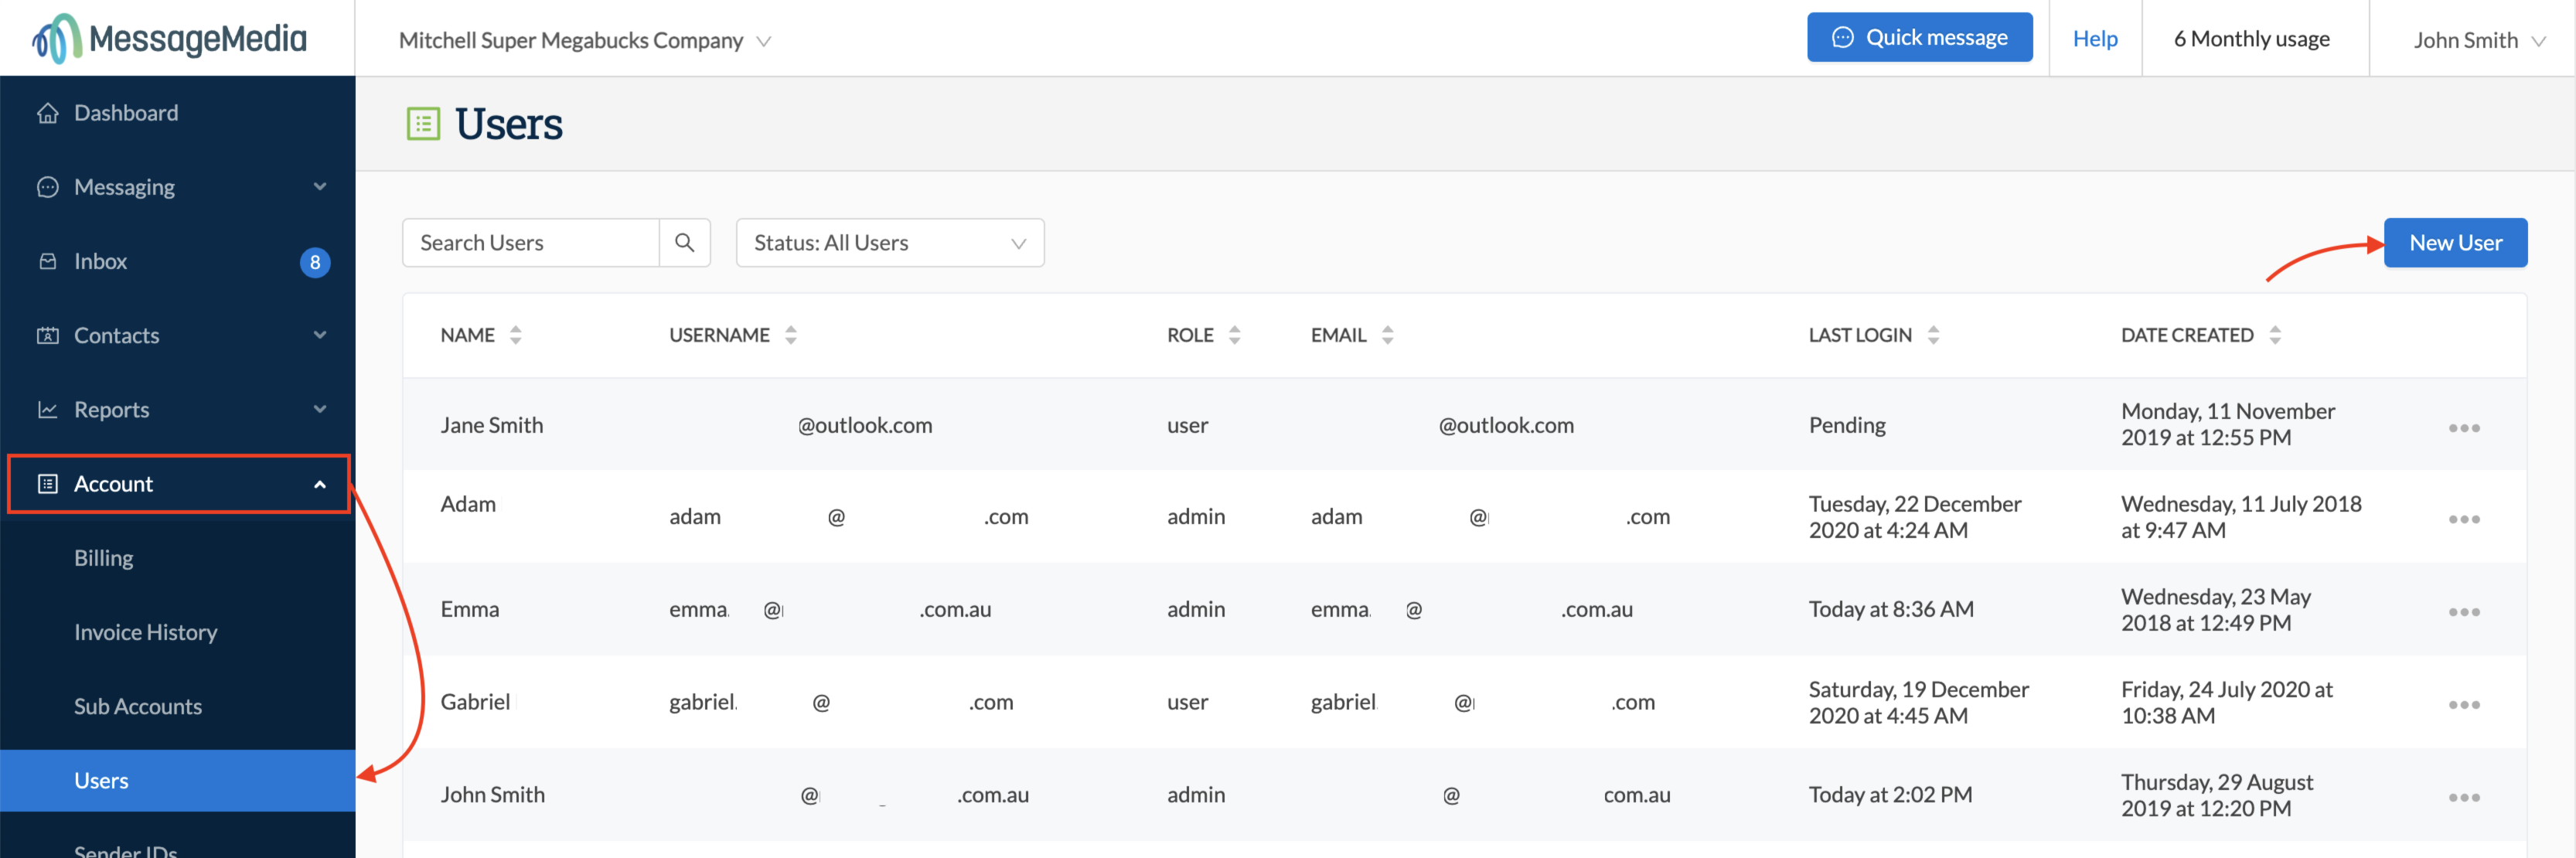
Task: Click the search magnifier icon
Action: pyautogui.click(x=684, y=243)
